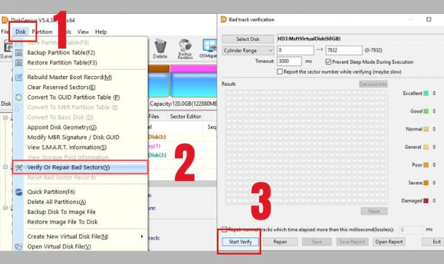Click the Exit button
The height and width of the screenshot is (264, 444).
coord(433,242)
